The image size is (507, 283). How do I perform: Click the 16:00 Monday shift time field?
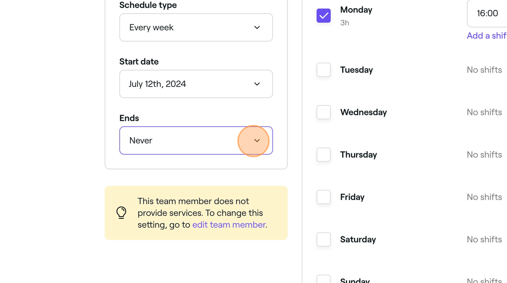click(487, 13)
